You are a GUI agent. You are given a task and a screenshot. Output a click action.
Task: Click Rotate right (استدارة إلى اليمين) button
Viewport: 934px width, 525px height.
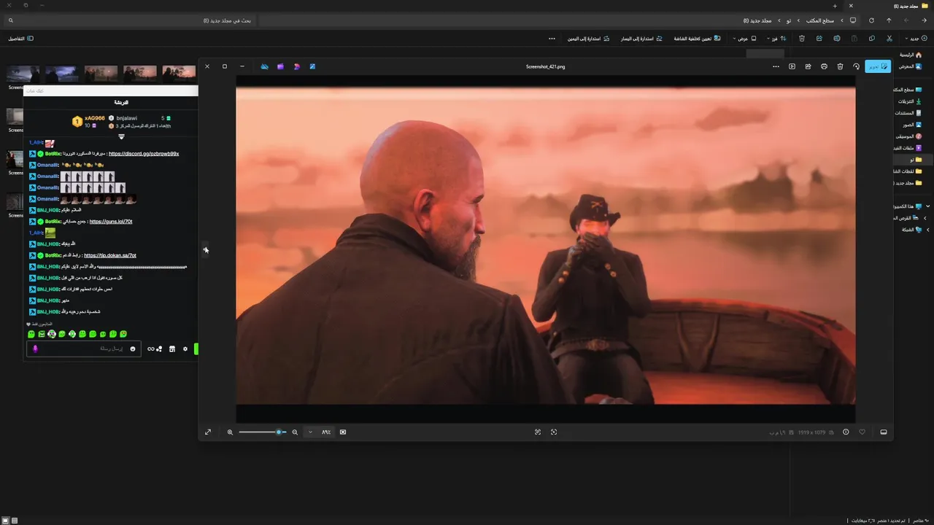click(588, 38)
